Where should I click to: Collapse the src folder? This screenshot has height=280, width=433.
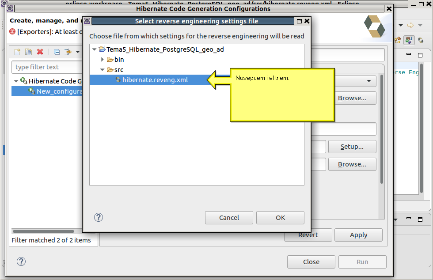pyautogui.click(x=102, y=70)
